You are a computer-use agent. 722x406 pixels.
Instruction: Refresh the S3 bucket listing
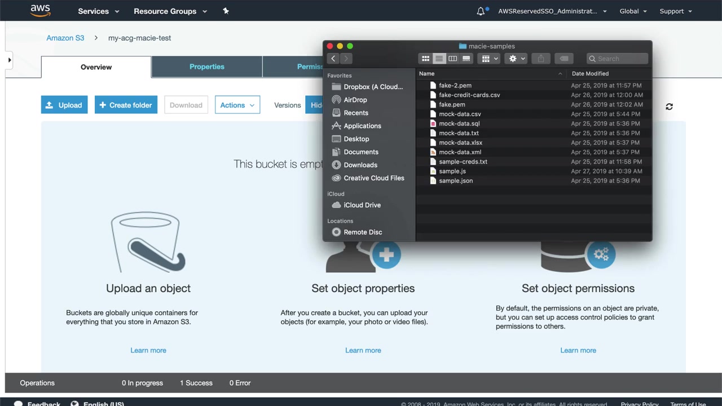(x=669, y=107)
